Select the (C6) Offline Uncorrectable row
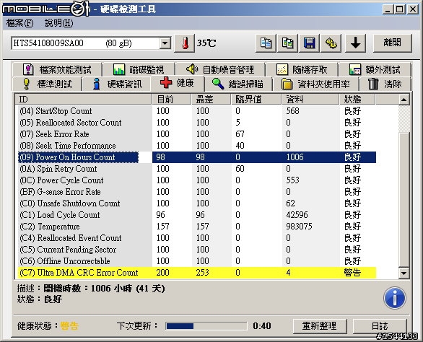 pyautogui.click(x=197, y=261)
